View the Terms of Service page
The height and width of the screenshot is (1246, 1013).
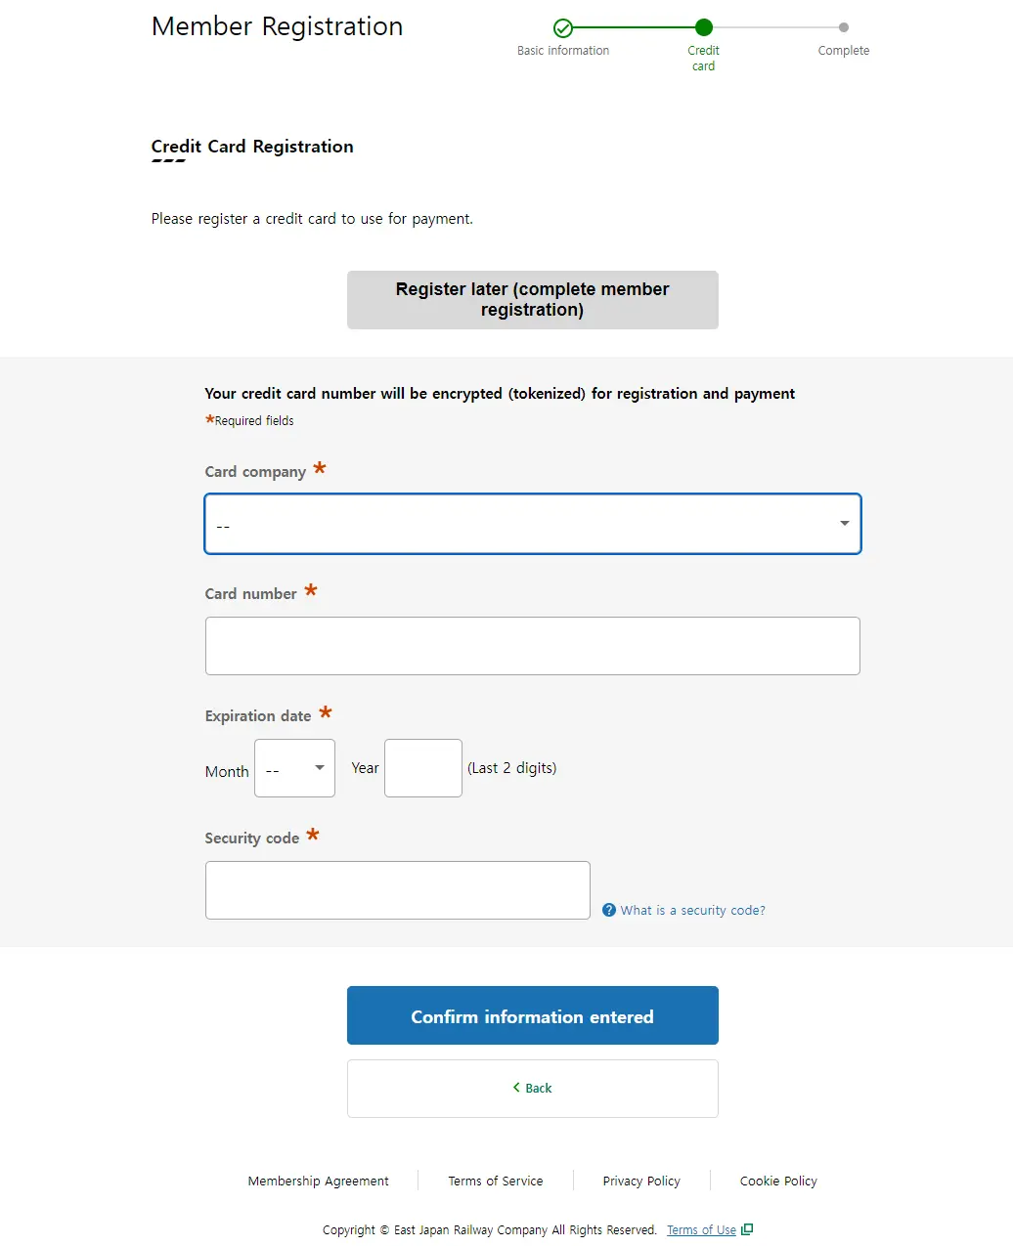coord(496,1181)
